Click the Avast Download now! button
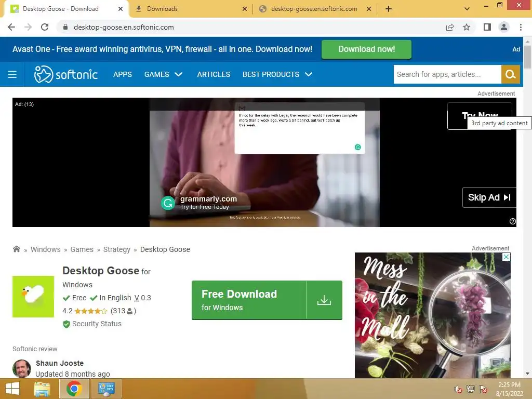This screenshot has height=399, width=532. tap(366, 49)
